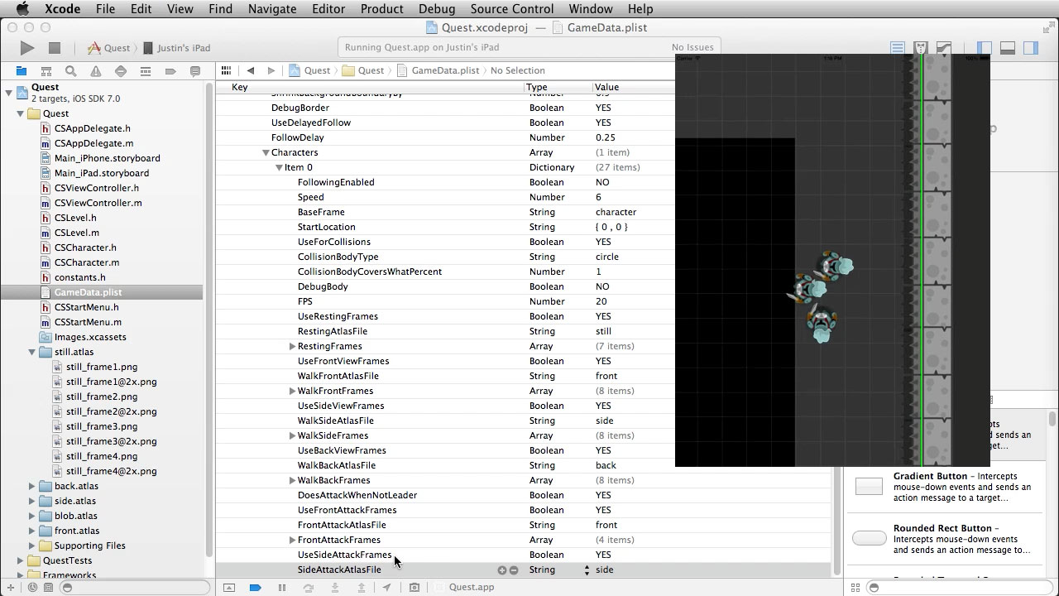1059x596 pixels.
Task: Click the simulate location arrow icon
Action: click(386, 588)
